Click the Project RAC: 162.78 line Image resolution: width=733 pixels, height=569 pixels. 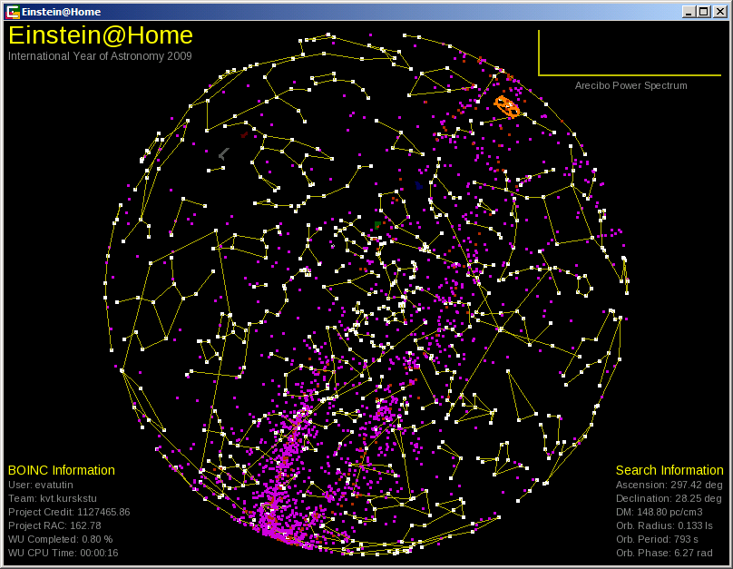coord(54,525)
